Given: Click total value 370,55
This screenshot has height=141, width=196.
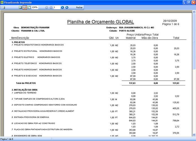Looking at the screenshot, I should point(176,133).
